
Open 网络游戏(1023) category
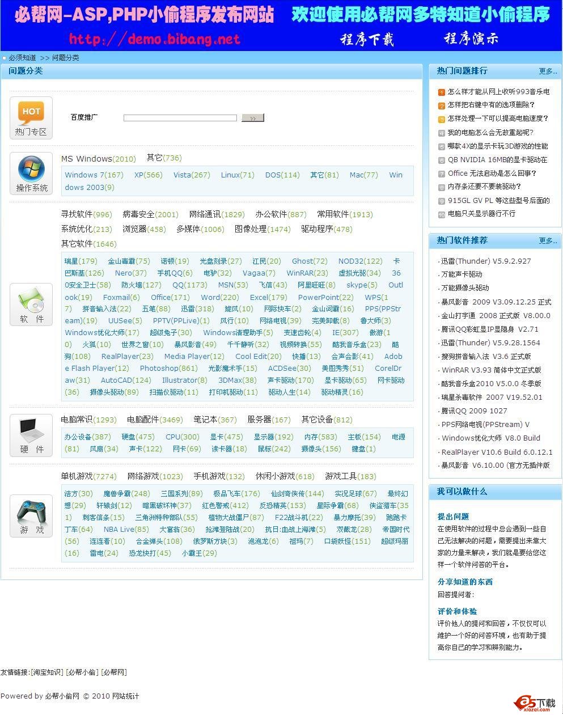click(x=155, y=476)
